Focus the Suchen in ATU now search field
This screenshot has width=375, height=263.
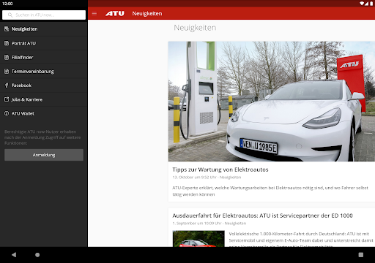[x=44, y=15]
